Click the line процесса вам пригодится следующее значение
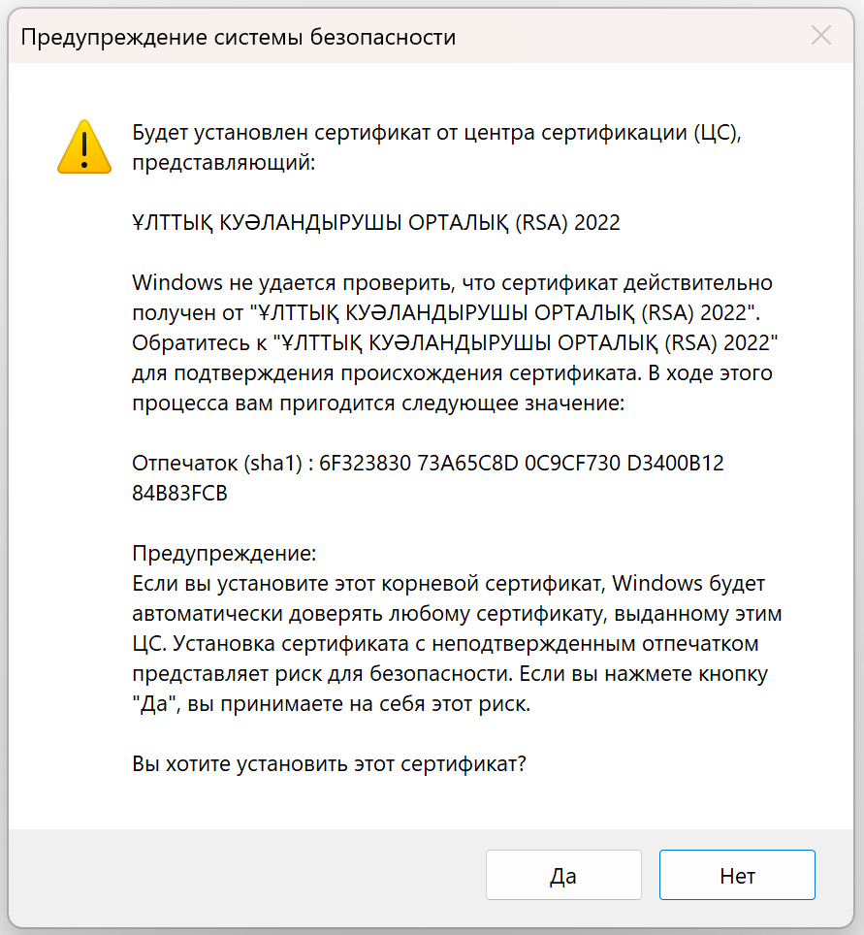 378,403
